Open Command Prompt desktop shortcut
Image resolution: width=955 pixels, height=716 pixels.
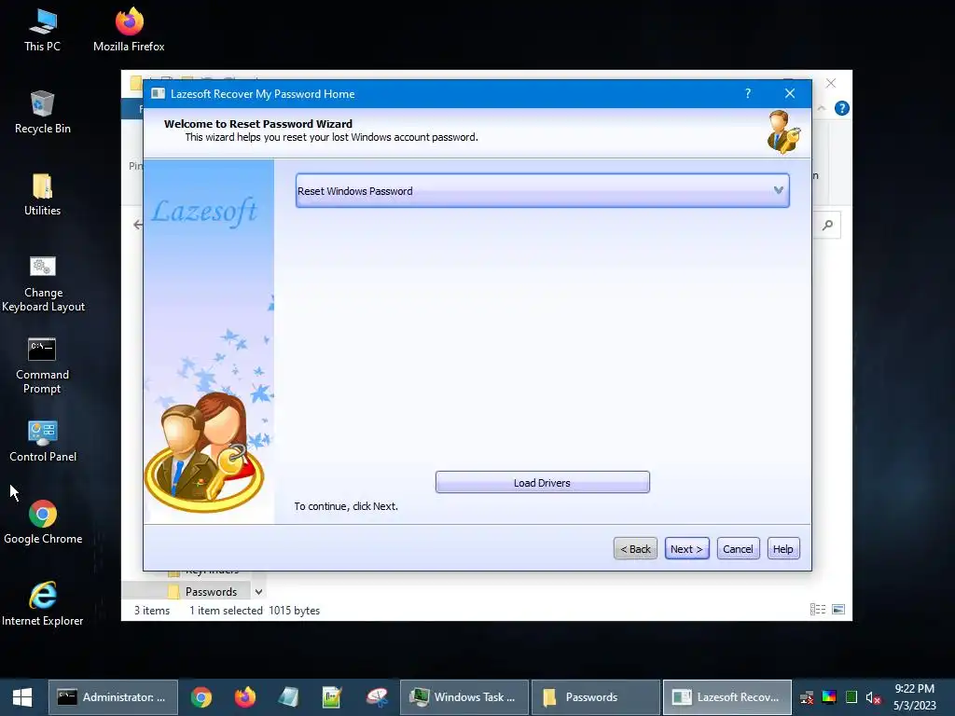42,365
